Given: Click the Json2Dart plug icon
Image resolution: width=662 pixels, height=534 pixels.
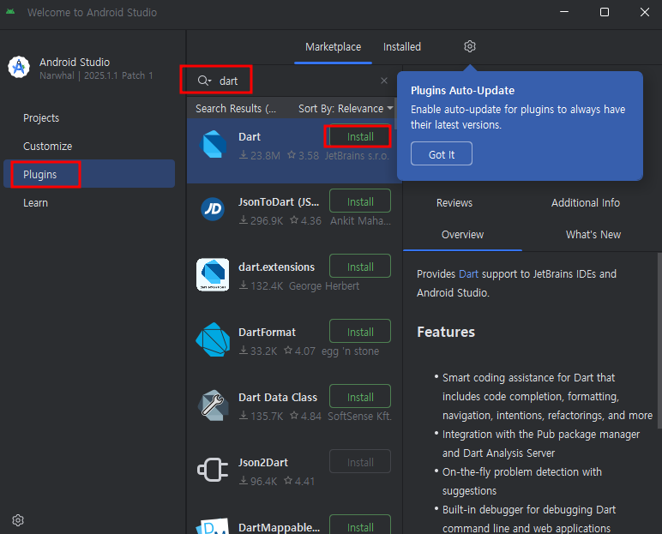Looking at the screenshot, I should point(213,470).
